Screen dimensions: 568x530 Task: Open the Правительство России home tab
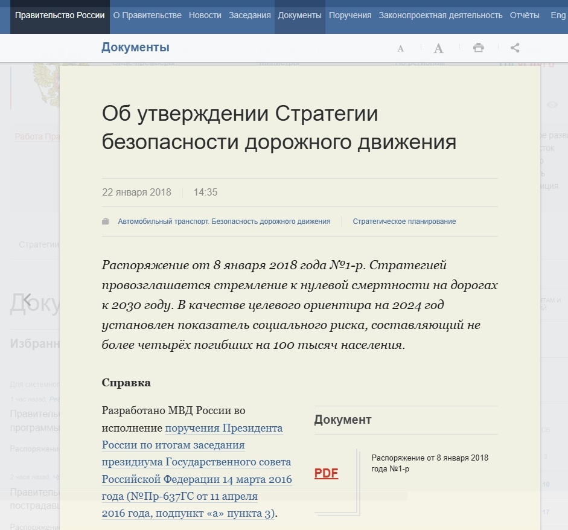coord(60,15)
